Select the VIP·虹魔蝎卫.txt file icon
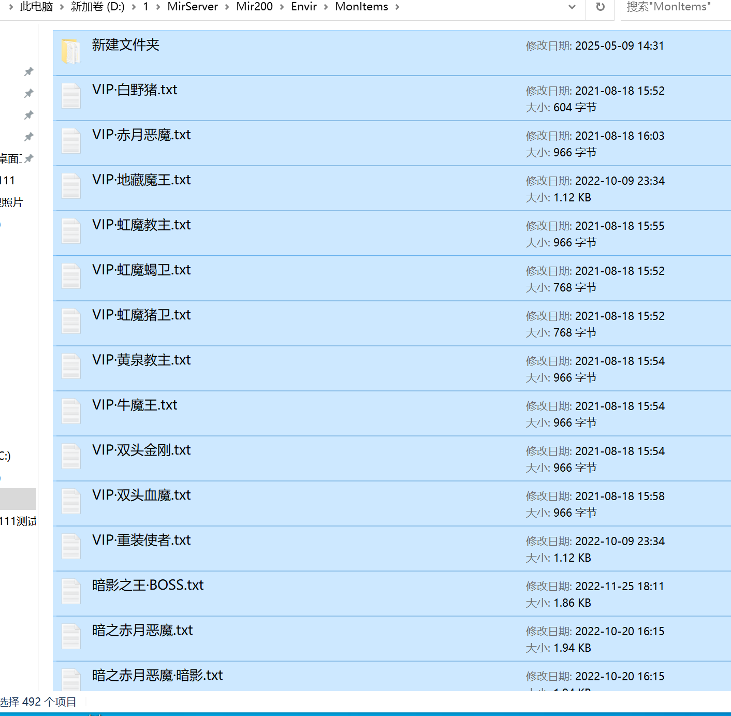 [71, 276]
